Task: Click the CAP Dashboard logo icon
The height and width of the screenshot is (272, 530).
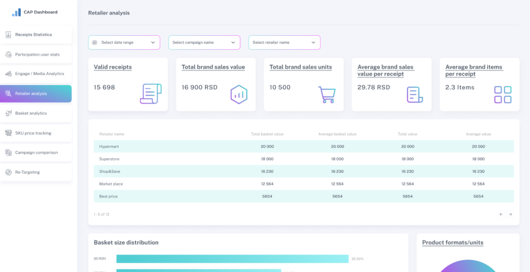Action: (17, 12)
